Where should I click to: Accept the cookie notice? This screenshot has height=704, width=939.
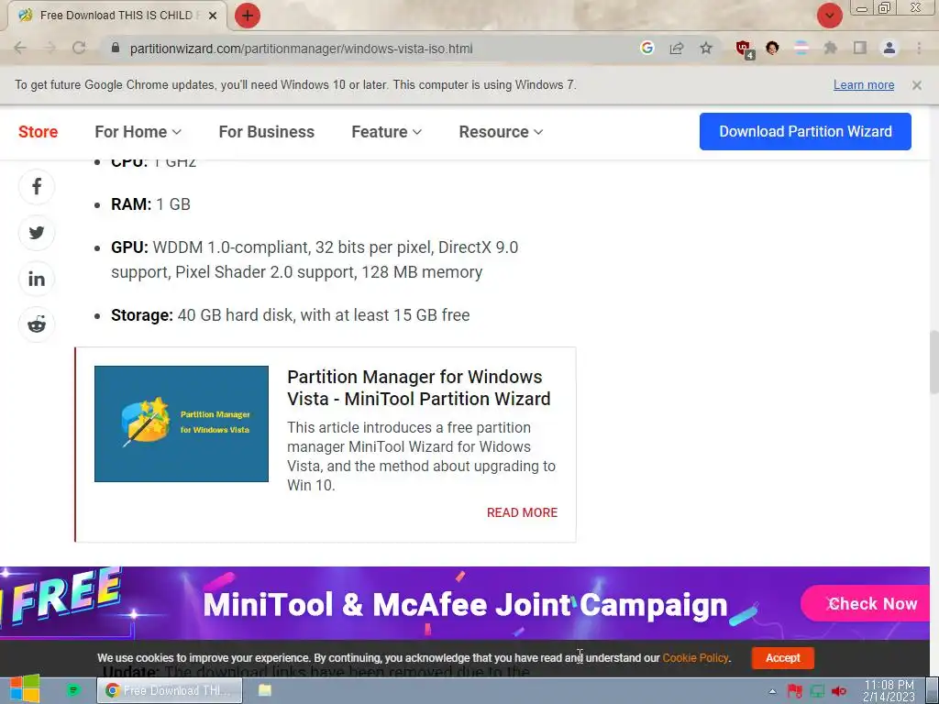coord(783,658)
